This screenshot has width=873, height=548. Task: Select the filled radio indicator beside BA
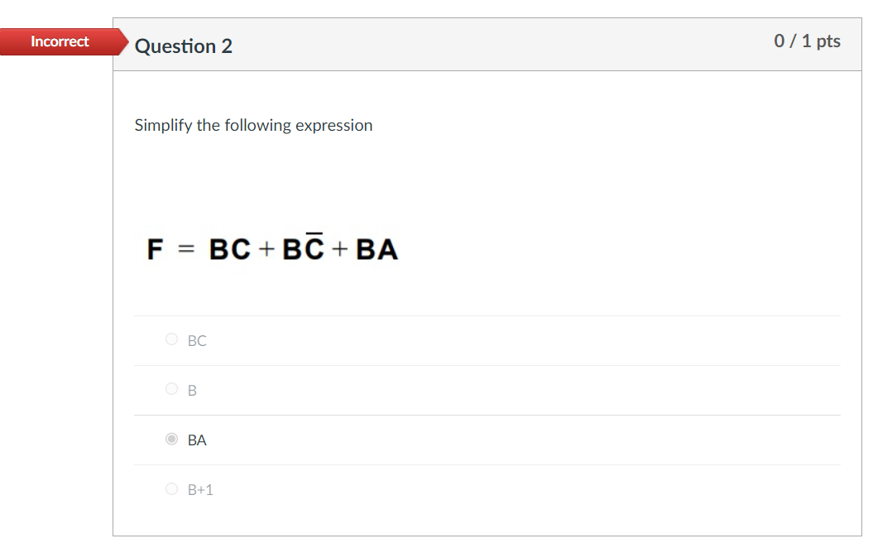pyautogui.click(x=171, y=439)
